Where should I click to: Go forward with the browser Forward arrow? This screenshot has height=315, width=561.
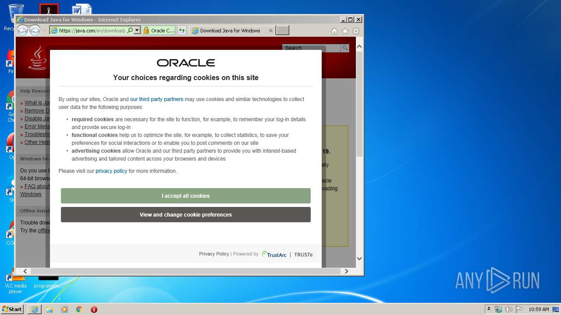click(x=35, y=30)
